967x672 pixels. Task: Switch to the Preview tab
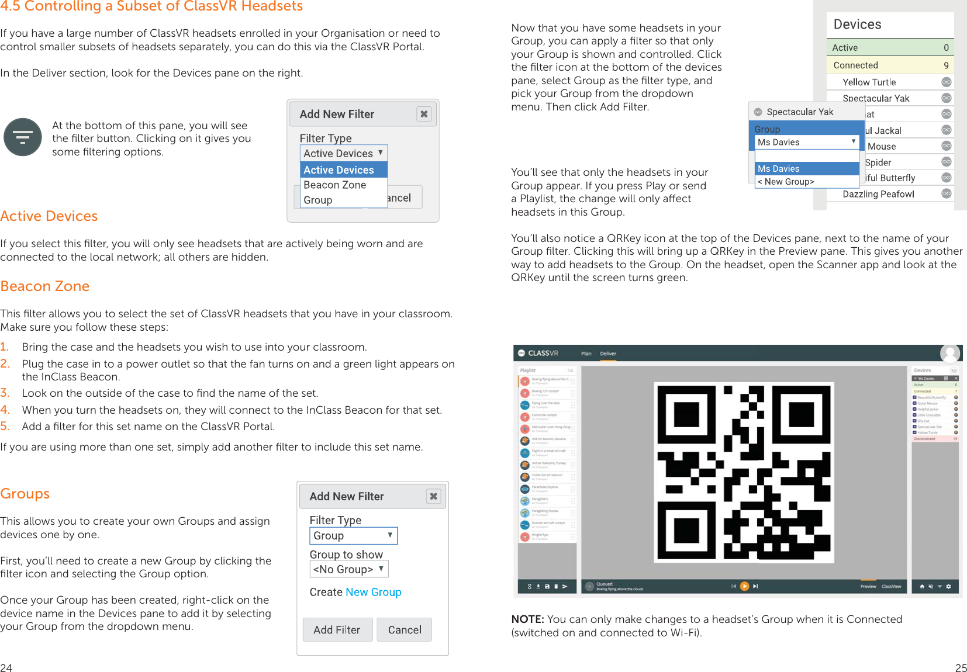pos(868,586)
